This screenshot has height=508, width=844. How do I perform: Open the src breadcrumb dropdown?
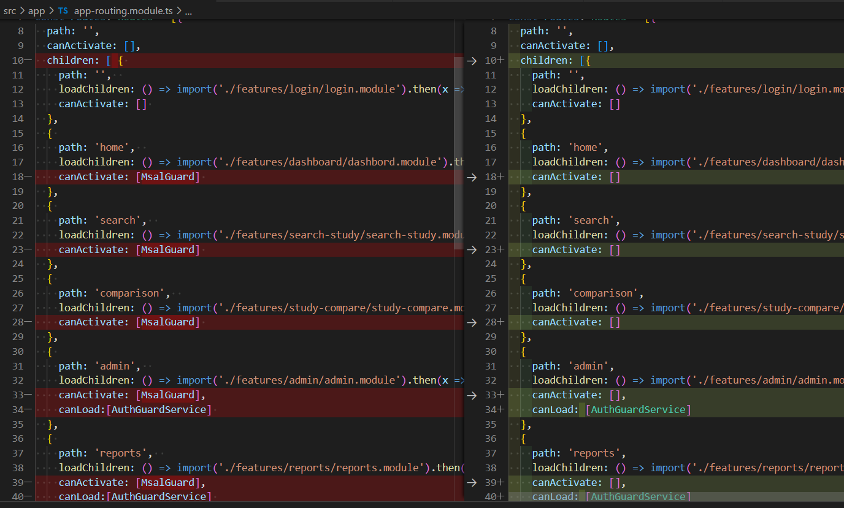tap(10, 10)
